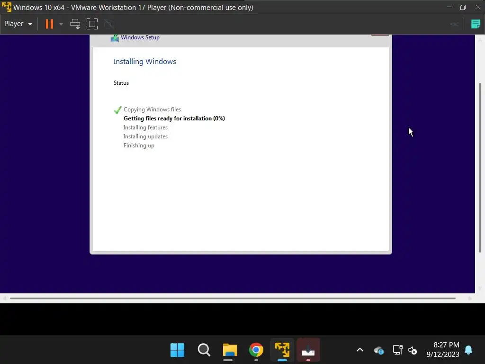Screen dimensions: 485x364
Task: Open File Explorer from the taskbar
Action: tap(230, 350)
